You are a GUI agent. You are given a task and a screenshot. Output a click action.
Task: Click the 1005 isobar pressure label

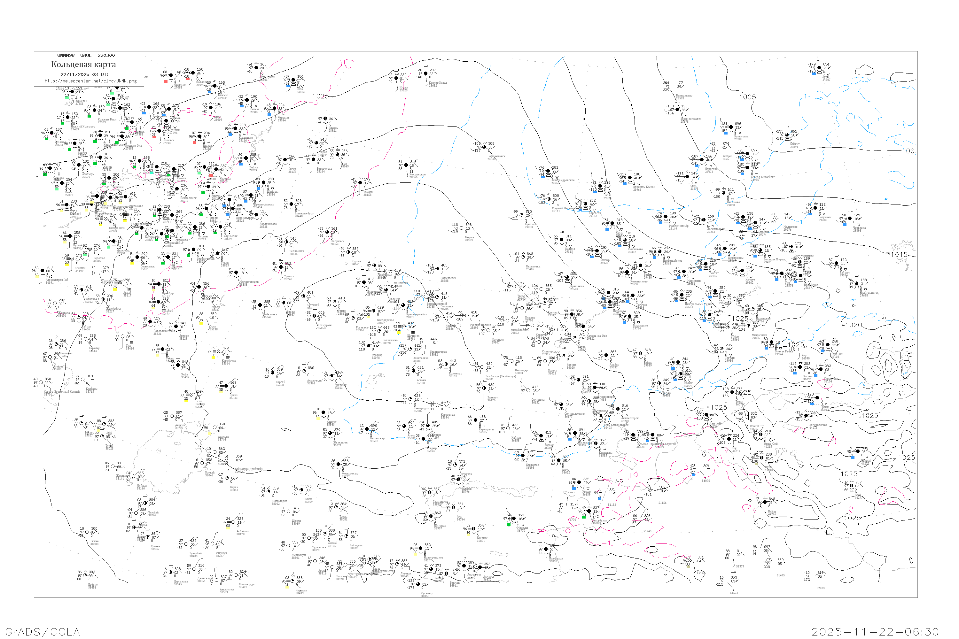[747, 97]
